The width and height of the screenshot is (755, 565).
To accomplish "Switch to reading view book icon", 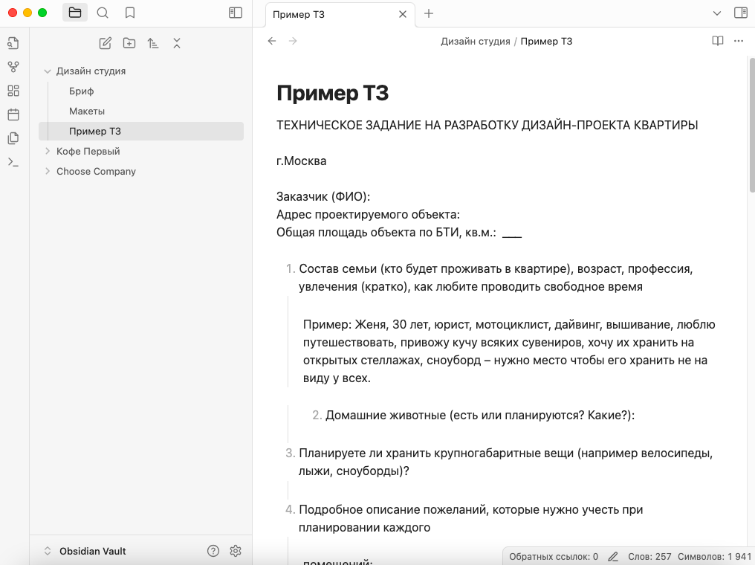I will pos(717,41).
